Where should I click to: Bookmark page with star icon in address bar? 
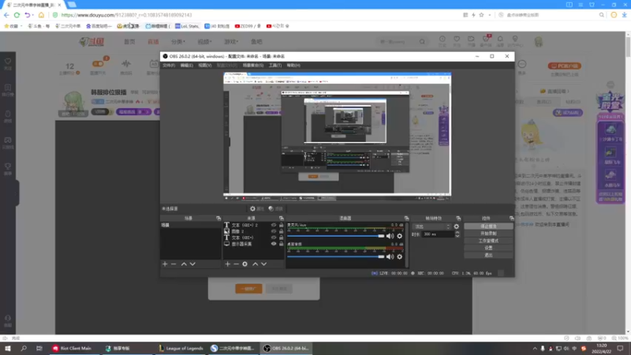(x=481, y=15)
